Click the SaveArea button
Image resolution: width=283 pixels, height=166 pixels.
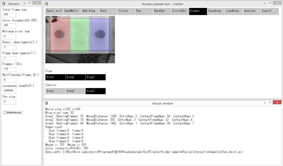(x=216, y=11)
